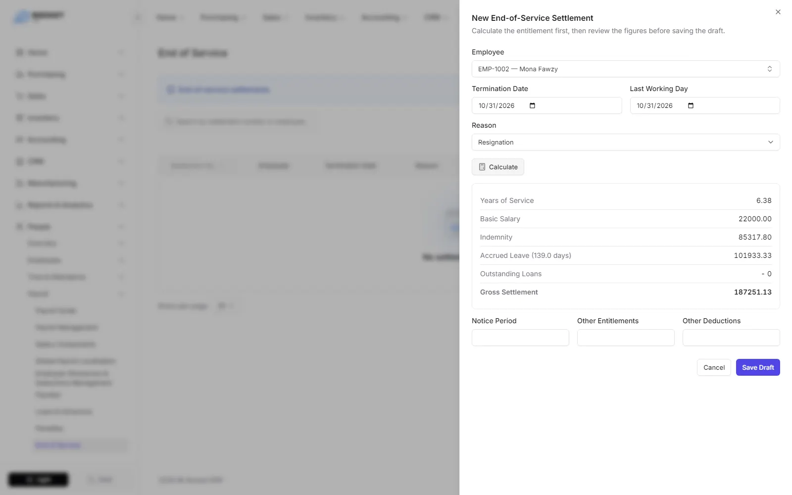Save the settlement with Save Draft

click(758, 367)
